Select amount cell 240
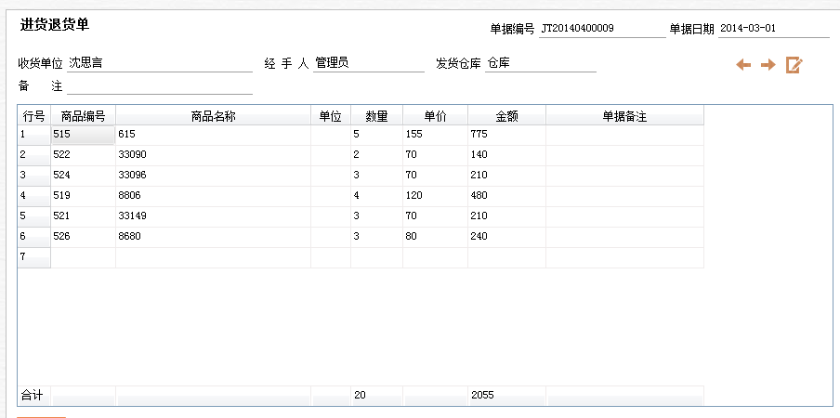 pos(506,237)
